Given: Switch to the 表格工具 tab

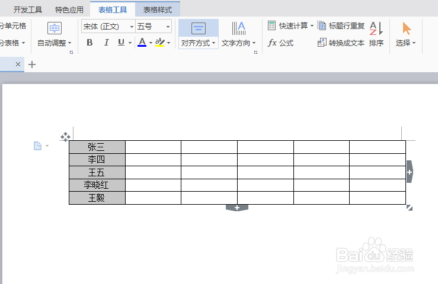Looking at the screenshot, I should (113, 10).
